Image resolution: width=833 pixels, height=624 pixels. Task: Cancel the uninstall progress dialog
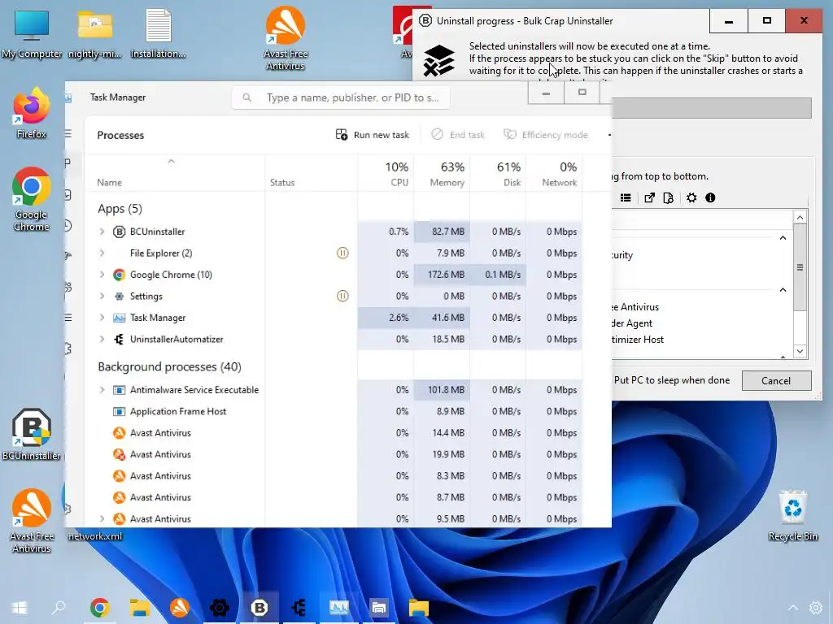click(776, 380)
